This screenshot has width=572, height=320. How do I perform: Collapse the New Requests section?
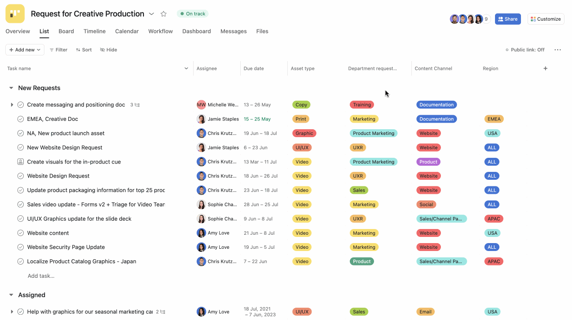11,87
